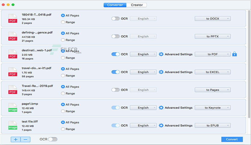251x145 pixels.
Task: Remove a file with the minus button
Action: [26, 139]
